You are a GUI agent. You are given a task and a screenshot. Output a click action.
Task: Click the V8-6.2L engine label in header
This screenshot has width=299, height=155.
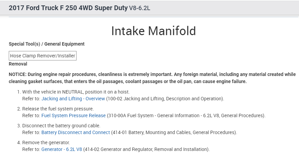pyautogui.click(x=140, y=8)
